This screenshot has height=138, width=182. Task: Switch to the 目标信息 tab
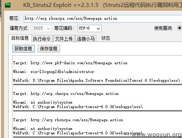[x=20, y=38]
